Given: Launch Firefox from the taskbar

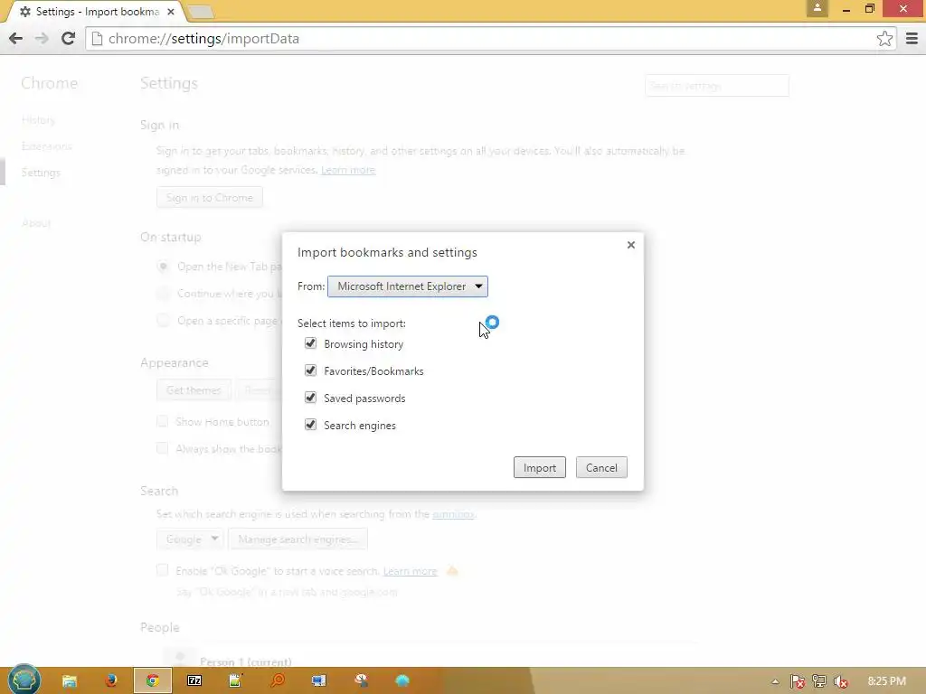Looking at the screenshot, I should (x=110, y=681).
